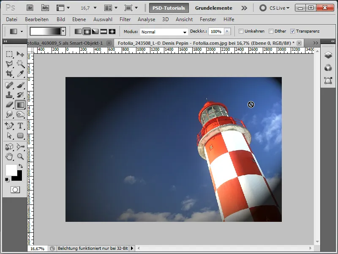Screen dimensions: 338x254
Task: Select the Clone Stamp tool
Action: [9, 95]
